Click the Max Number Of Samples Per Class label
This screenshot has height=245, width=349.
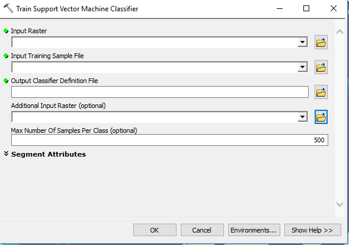pos(74,131)
